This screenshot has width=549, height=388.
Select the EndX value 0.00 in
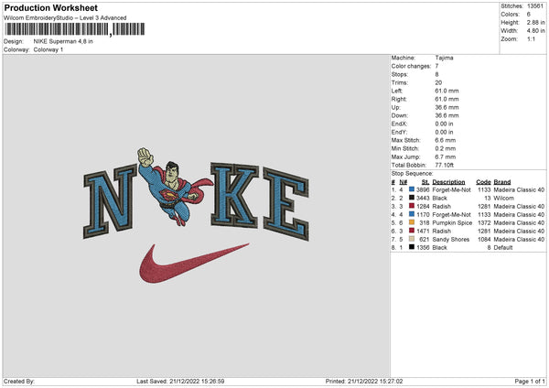click(x=444, y=124)
